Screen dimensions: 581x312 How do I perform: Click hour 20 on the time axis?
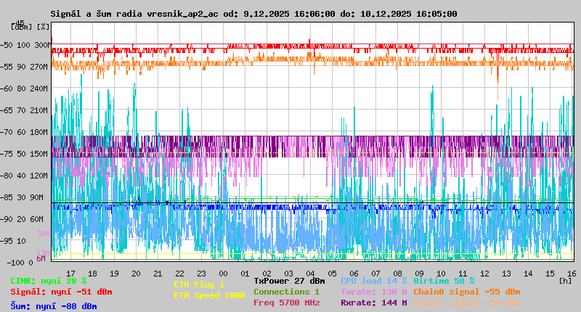pos(136,273)
